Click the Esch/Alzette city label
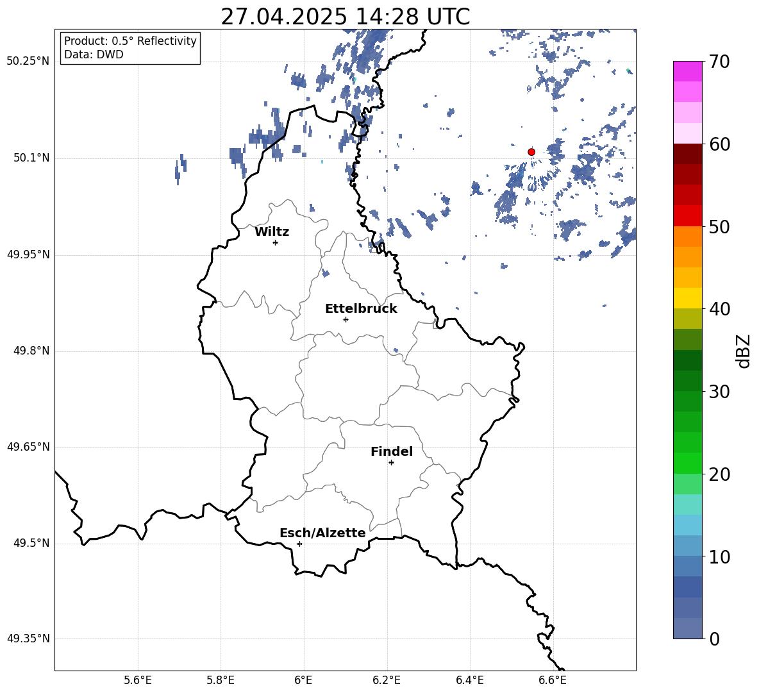This screenshot has height=693, width=759. (322, 533)
